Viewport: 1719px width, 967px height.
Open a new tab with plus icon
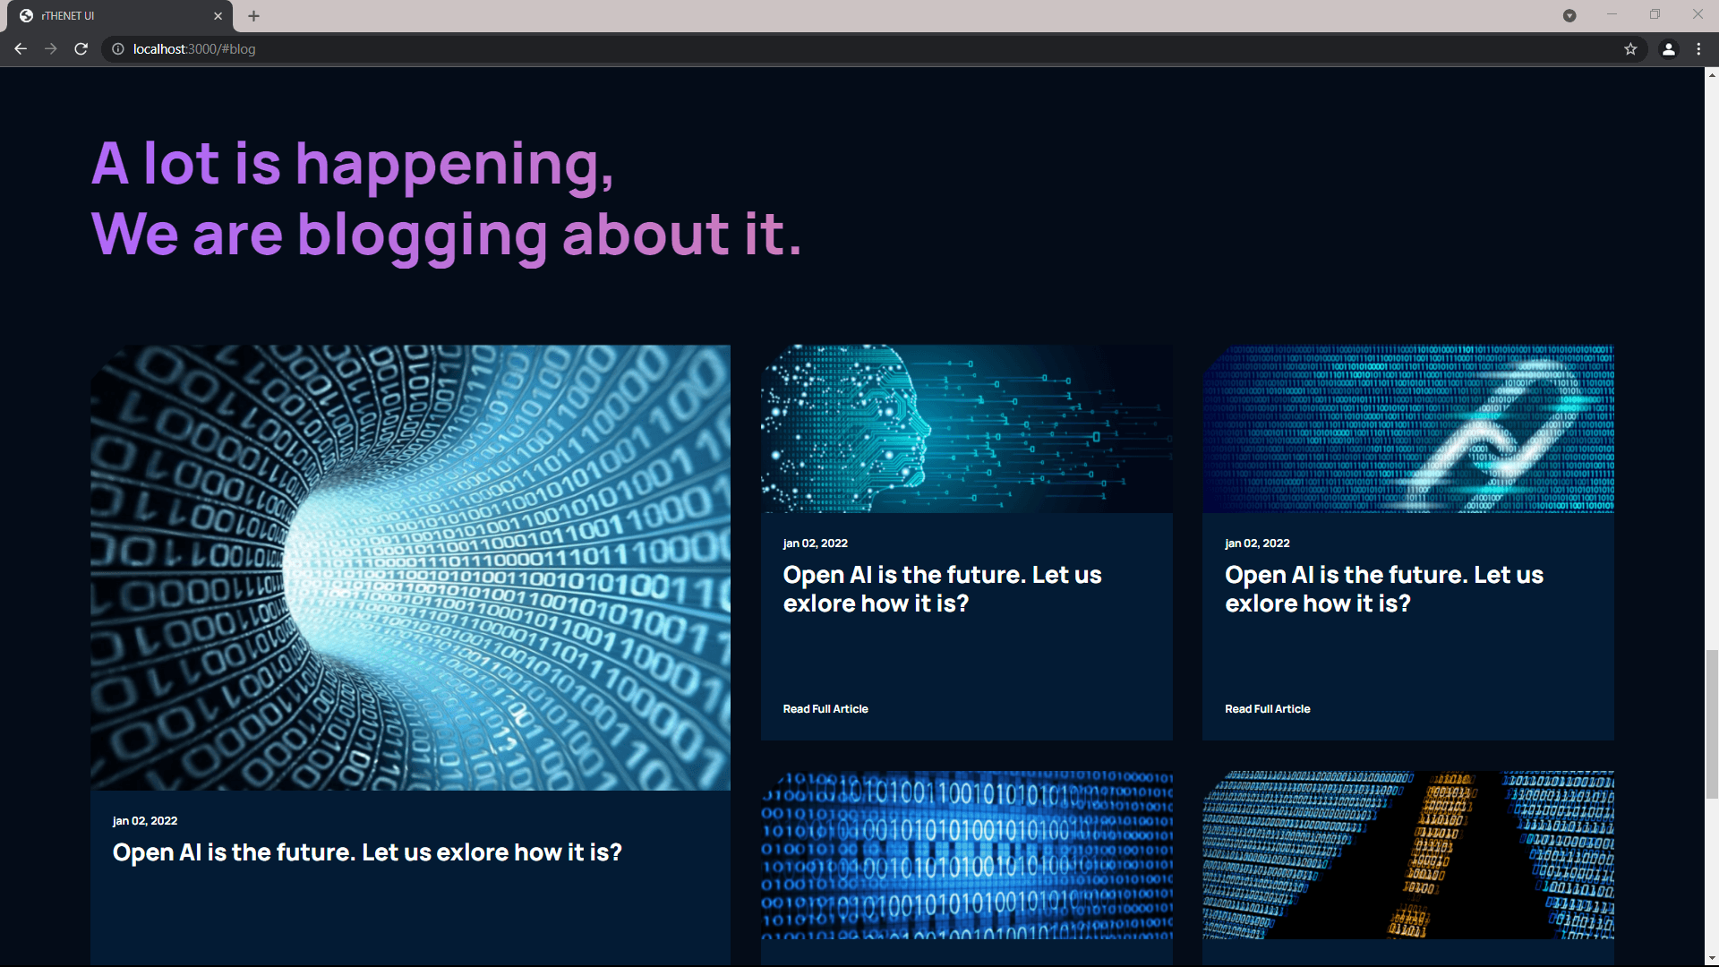[254, 16]
